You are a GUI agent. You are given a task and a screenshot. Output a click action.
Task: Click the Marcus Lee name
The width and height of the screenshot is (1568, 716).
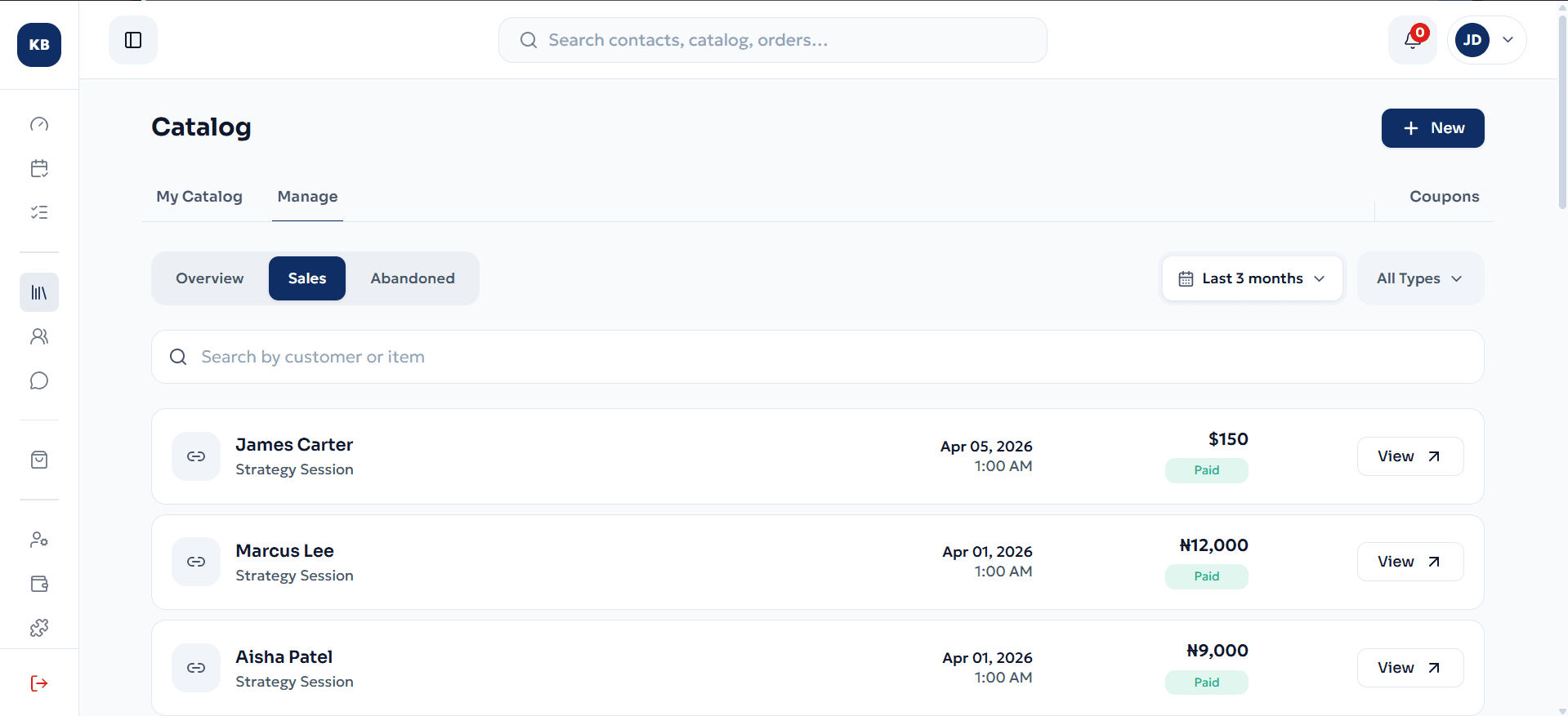tap(284, 551)
